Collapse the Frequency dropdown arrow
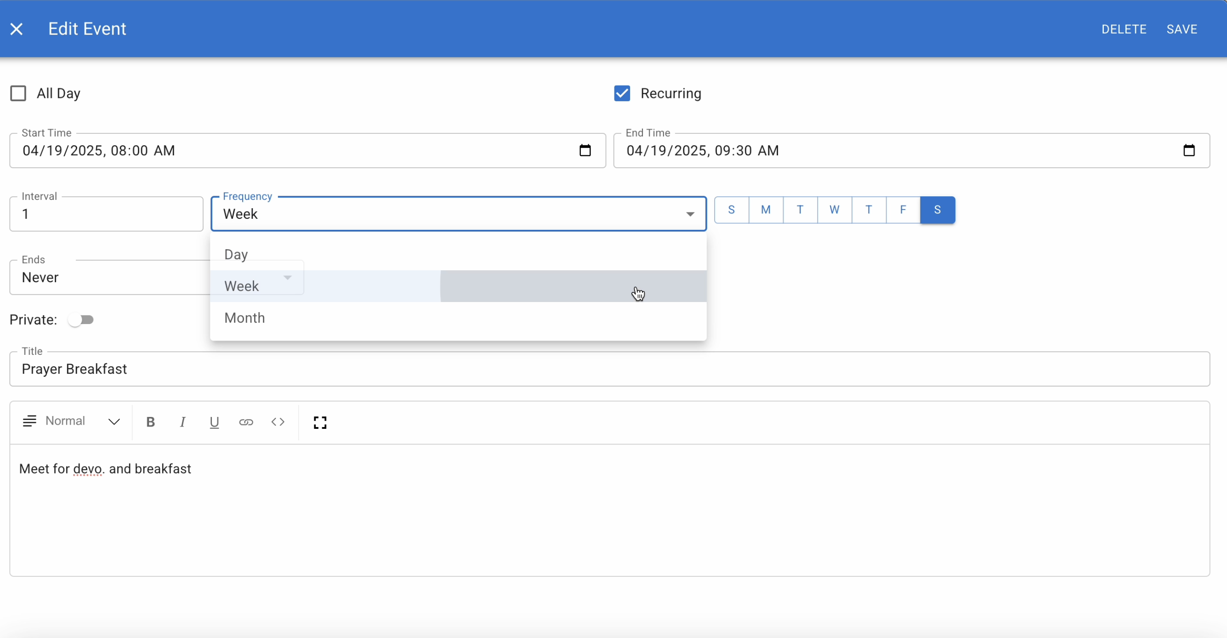The width and height of the screenshot is (1227, 638). click(690, 214)
